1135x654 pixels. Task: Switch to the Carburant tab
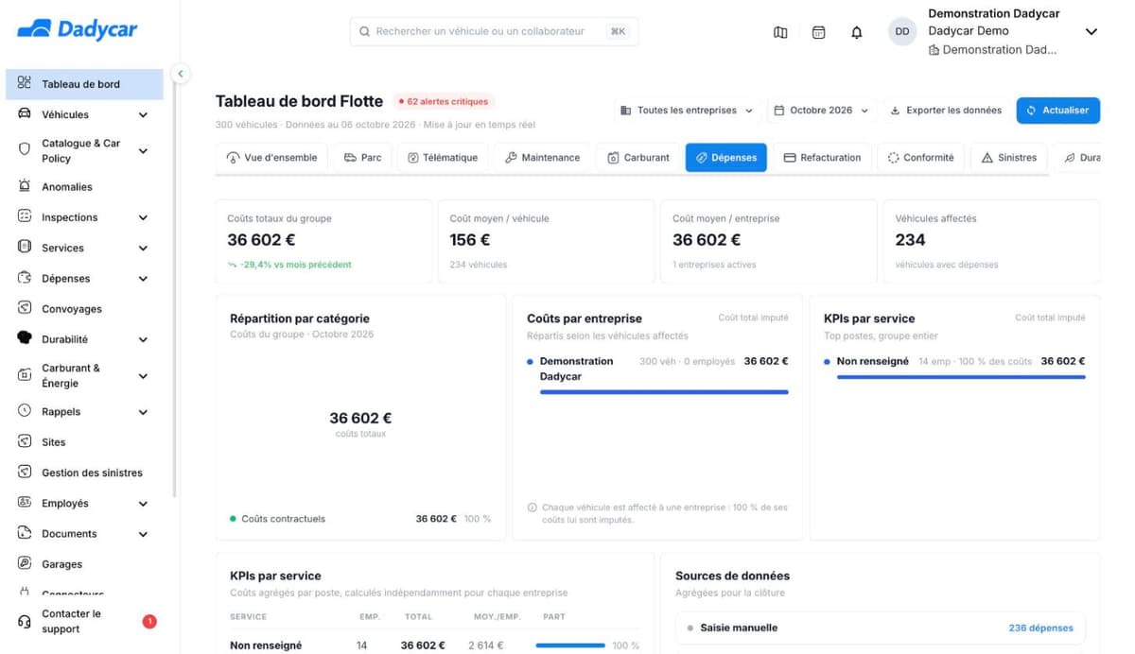[x=638, y=158]
